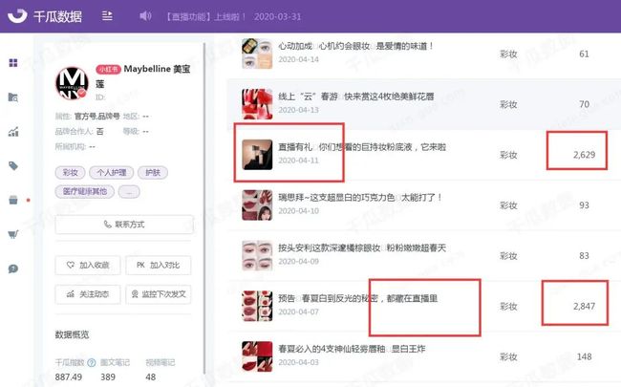Viewport: 621px width, 387px height.
Task: Click 监控下次发文 monitor button
Action: click(x=158, y=294)
